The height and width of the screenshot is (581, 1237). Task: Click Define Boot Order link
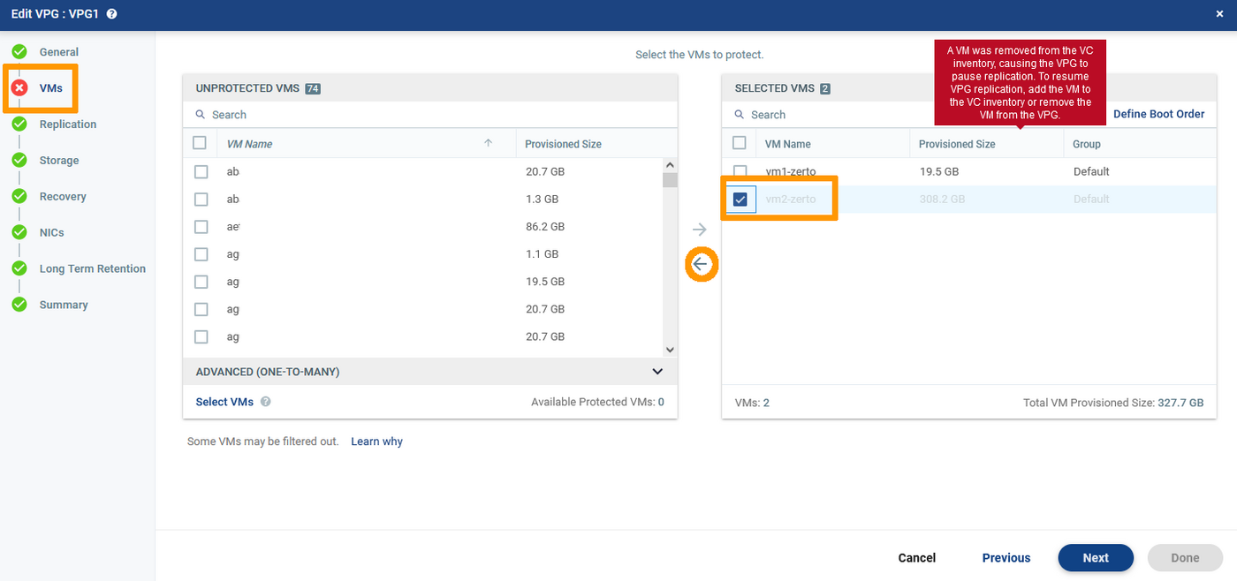(1158, 114)
